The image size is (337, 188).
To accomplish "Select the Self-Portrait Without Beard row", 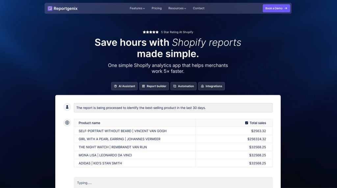I will (173, 131).
